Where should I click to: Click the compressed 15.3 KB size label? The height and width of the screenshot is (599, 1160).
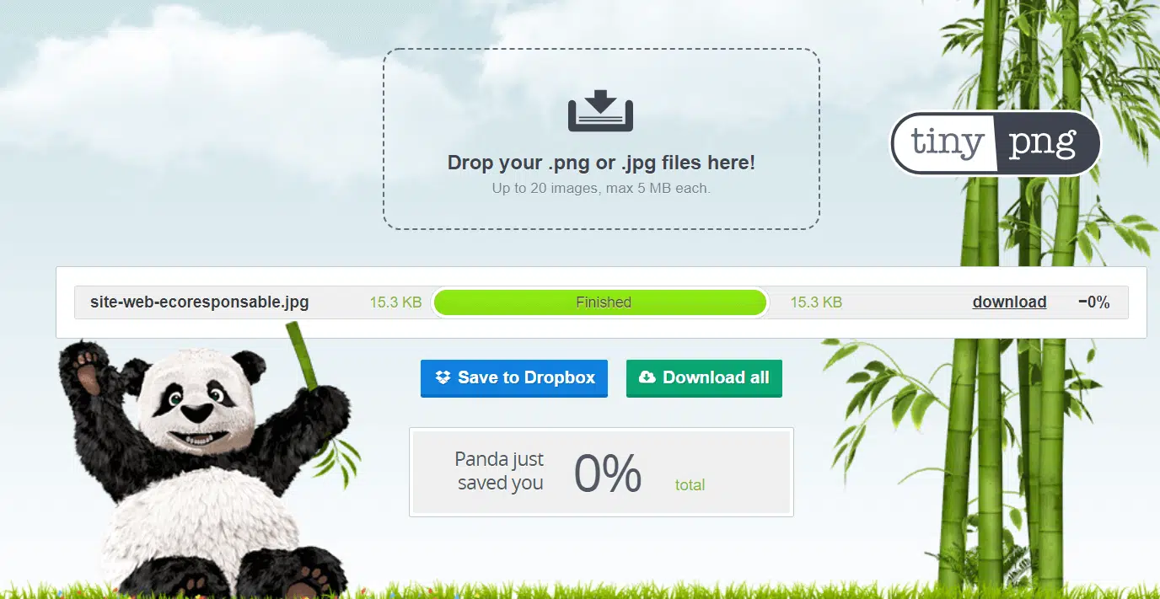coord(816,302)
